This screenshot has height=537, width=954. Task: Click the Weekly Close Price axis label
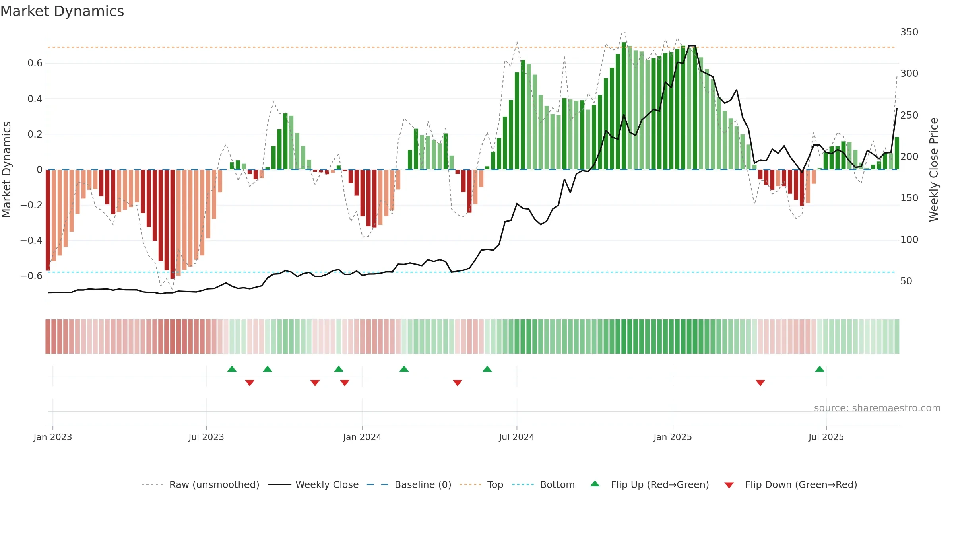(x=934, y=169)
